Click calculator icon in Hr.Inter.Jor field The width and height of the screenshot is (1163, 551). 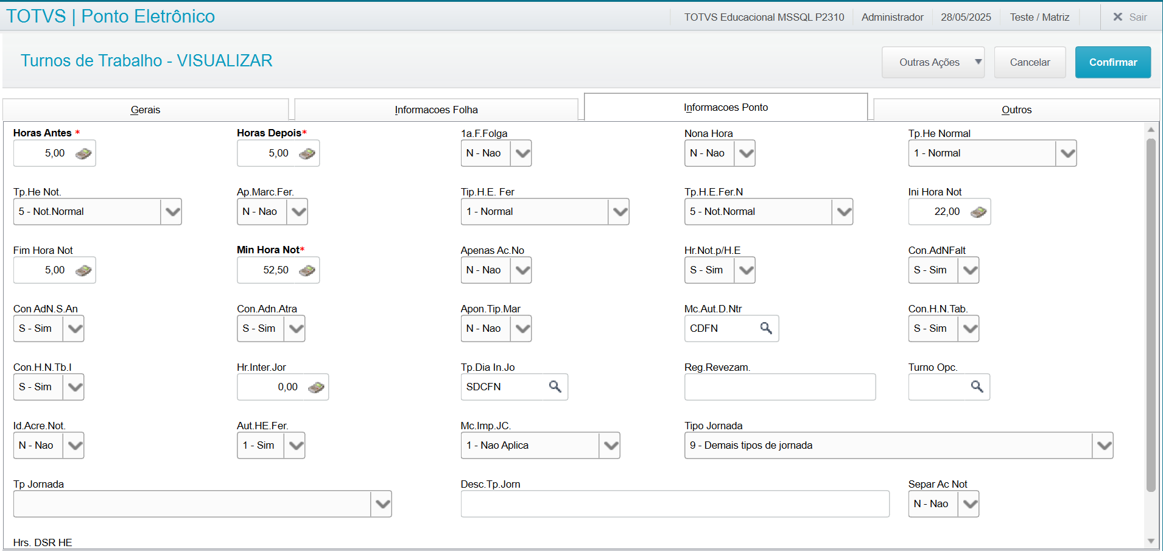point(316,387)
